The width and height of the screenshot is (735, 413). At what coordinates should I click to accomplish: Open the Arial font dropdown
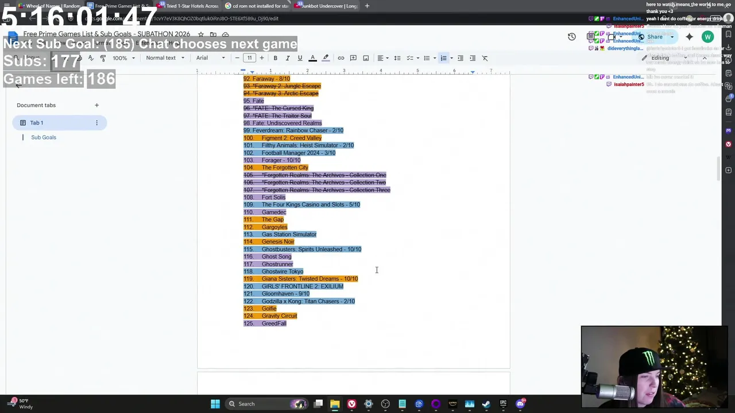click(211, 58)
